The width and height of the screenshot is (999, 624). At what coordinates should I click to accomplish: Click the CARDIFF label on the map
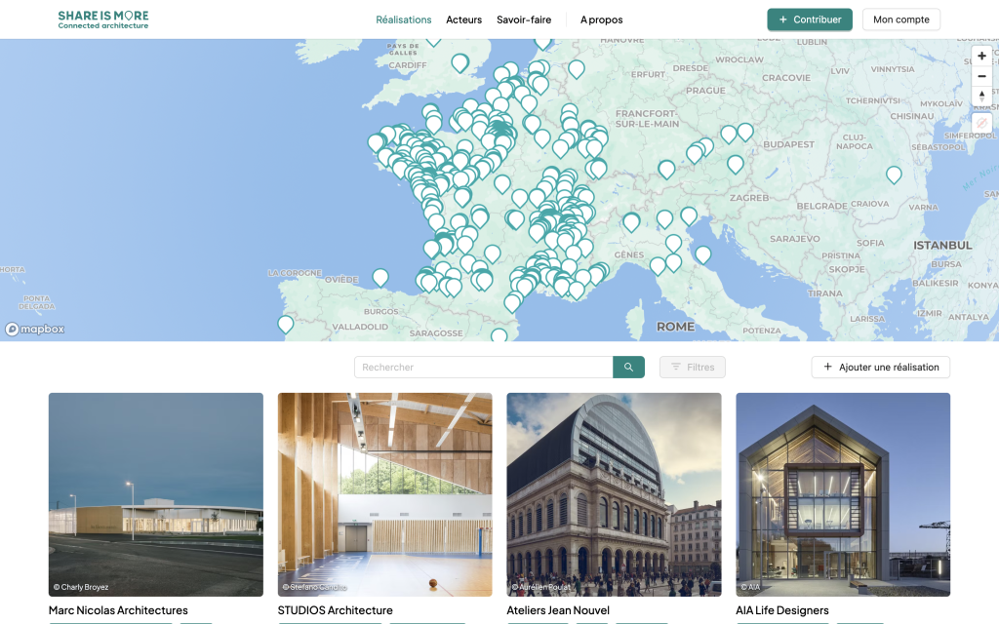[x=408, y=65]
